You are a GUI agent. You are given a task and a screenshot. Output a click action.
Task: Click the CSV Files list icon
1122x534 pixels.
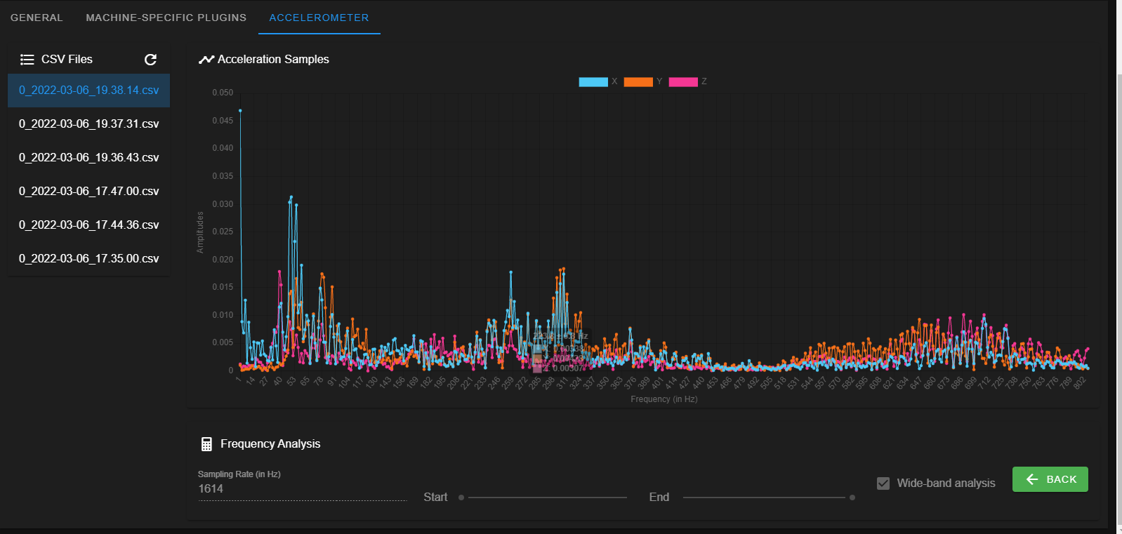(27, 60)
